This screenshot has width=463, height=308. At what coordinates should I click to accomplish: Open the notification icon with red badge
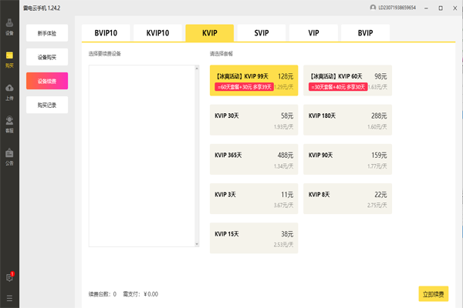(9, 277)
